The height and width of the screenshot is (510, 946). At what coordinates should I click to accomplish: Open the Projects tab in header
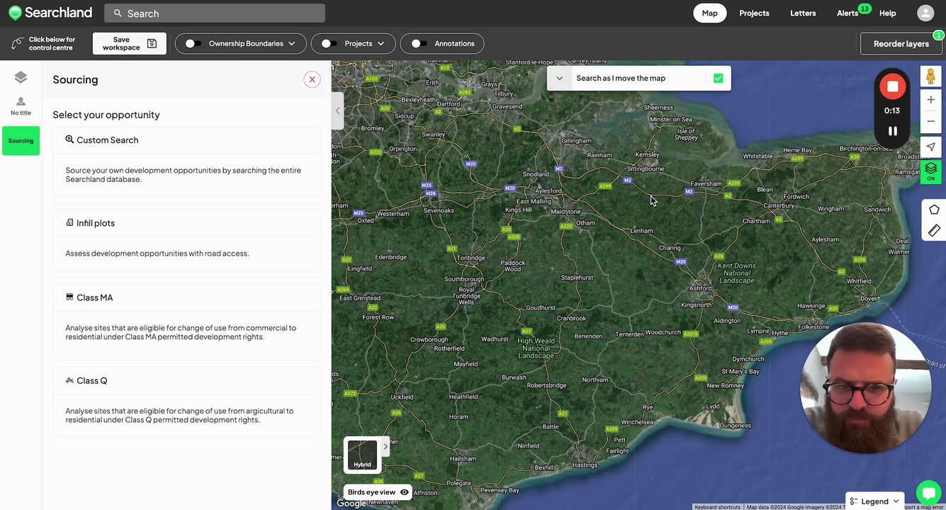754,13
